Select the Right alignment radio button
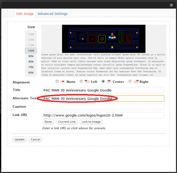The width and height of the screenshot is (177, 173). point(130,81)
